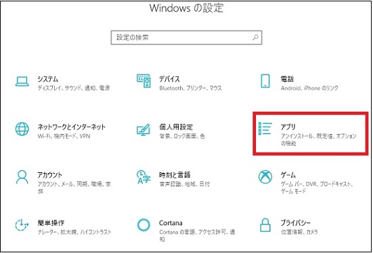This screenshot has width=373, height=253.
Task: Click the 'Wi-Fi、機内モード、VPN' description
Action: [x=64, y=136]
